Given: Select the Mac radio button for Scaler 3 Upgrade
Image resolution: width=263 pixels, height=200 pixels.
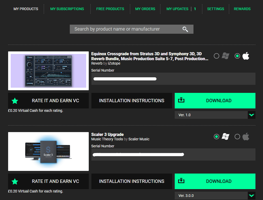Looking at the screenshot, I should point(237,137).
